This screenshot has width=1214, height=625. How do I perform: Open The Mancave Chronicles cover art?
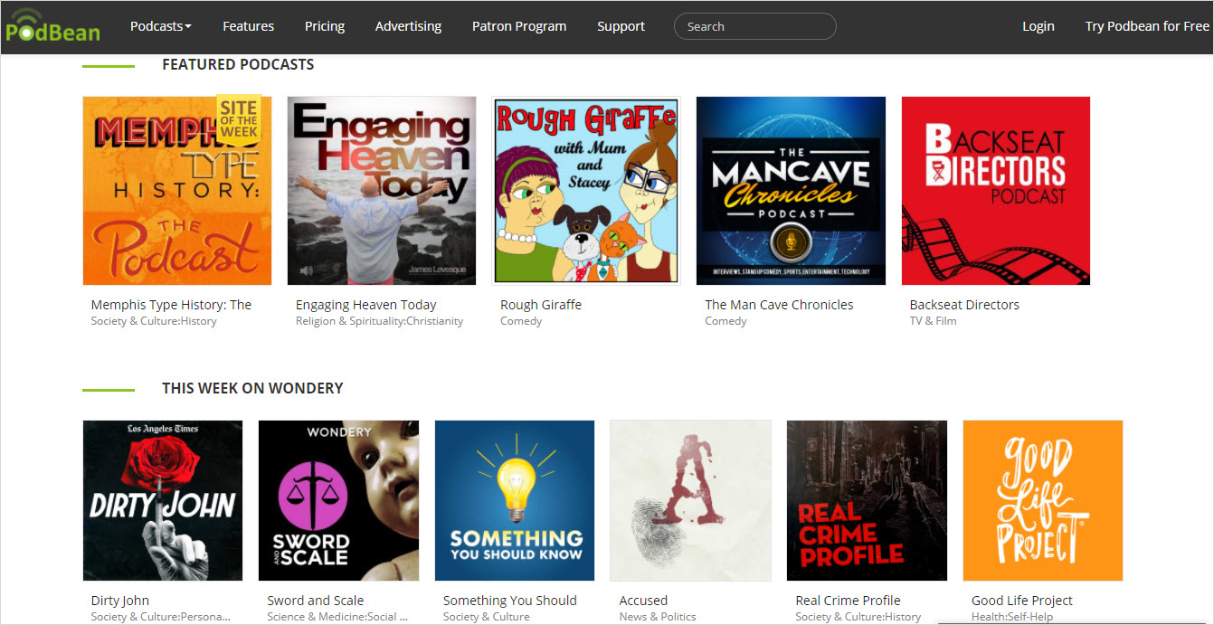point(791,191)
